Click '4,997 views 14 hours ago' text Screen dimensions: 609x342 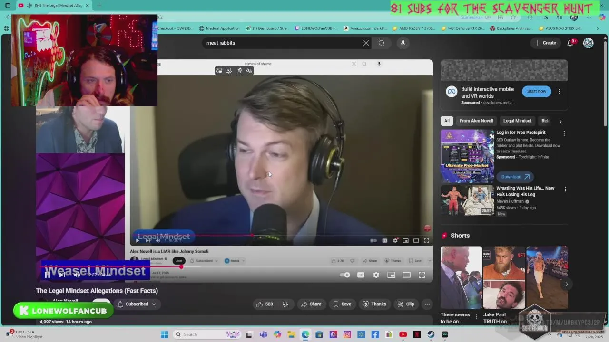(66, 322)
